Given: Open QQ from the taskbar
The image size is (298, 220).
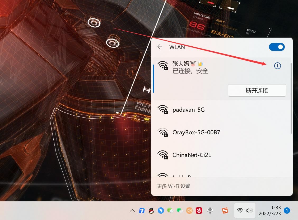Looking at the screenshot, I should (x=151, y=211).
